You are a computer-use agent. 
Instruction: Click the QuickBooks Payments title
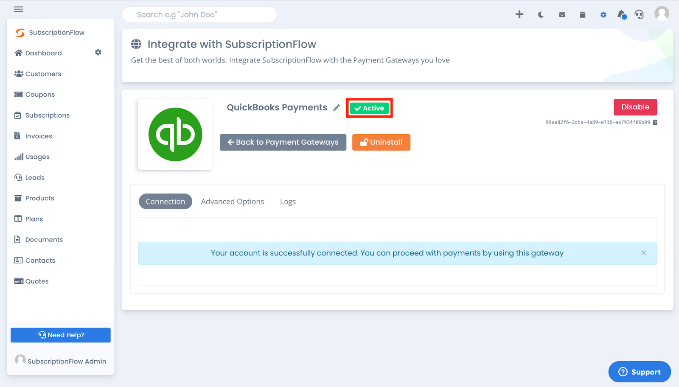pos(277,107)
